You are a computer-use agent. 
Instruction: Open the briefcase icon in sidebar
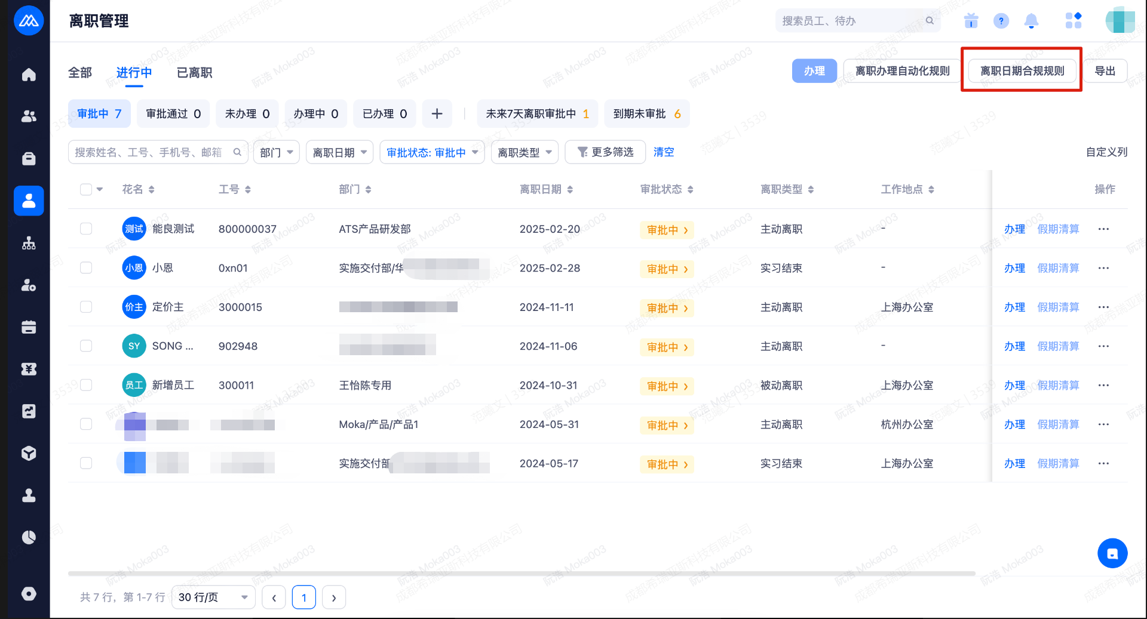pos(29,158)
